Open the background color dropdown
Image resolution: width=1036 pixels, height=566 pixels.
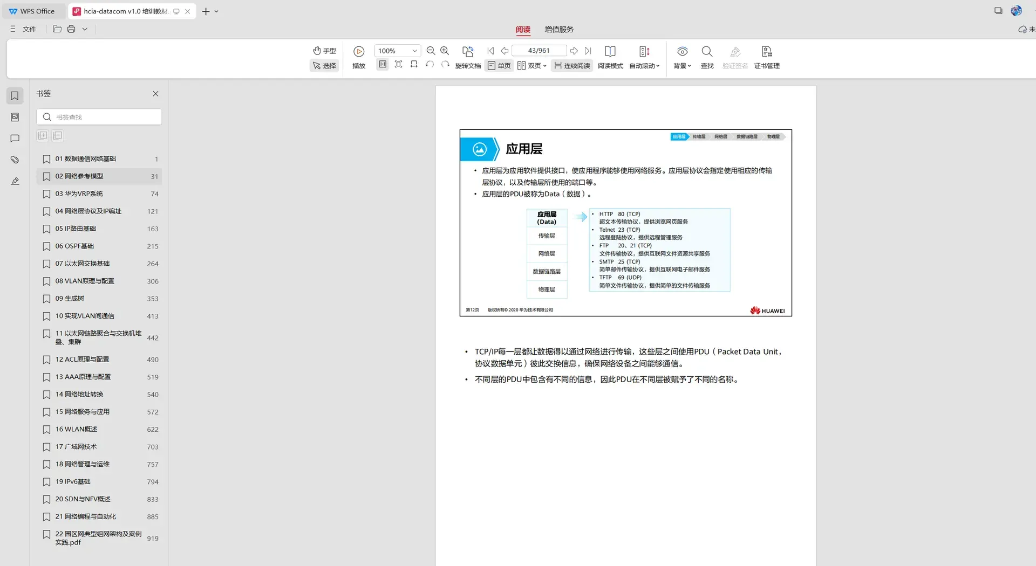tap(682, 57)
